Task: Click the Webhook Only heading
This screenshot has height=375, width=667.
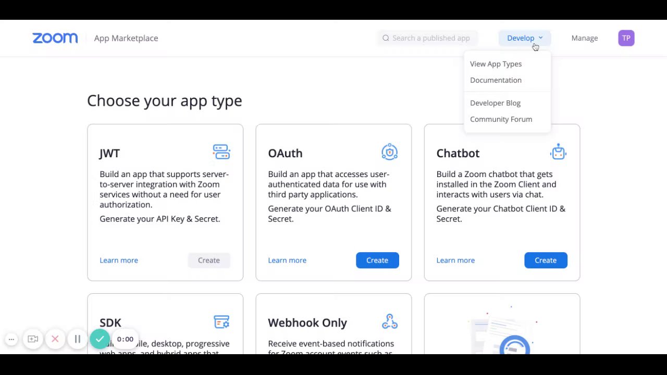Action: click(307, 323)
